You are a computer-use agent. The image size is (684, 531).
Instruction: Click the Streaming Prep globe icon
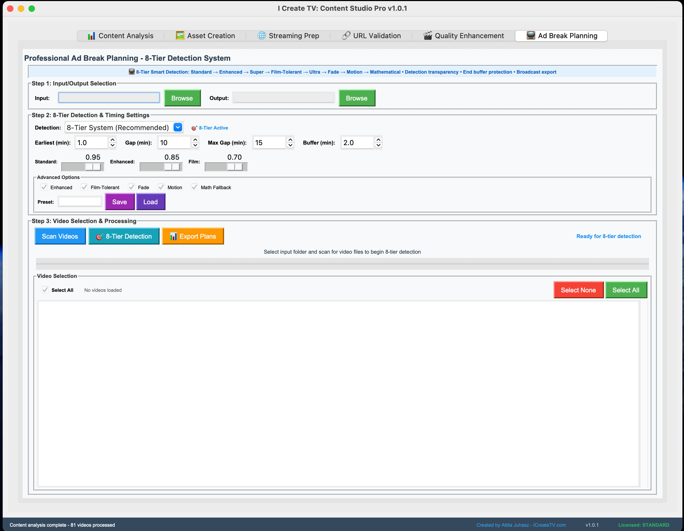point(261,36)
